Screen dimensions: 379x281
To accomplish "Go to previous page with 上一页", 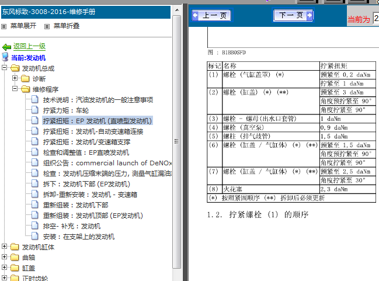I will click(211, 15).
